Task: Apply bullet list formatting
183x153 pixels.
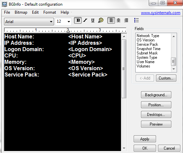Action: (x=136, y=20)
